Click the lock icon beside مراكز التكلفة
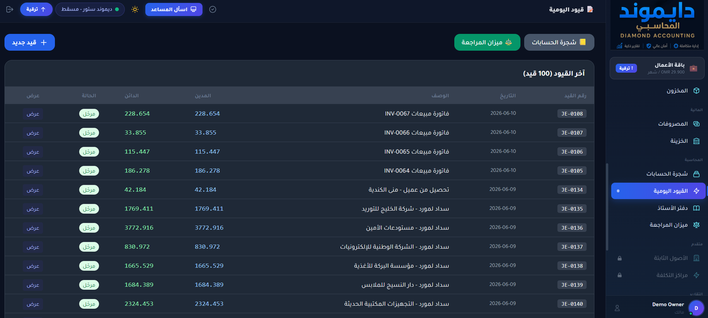The width and height of the screenshot is (708, 318). click(x=619, y=275)
